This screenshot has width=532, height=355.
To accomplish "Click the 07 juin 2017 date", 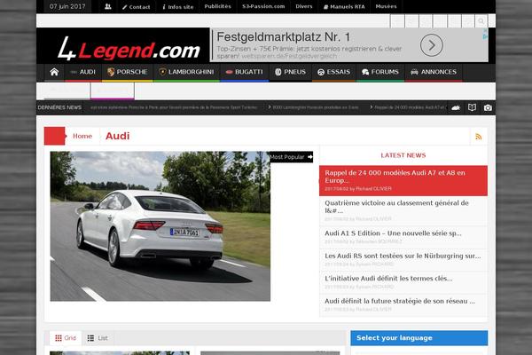I will 67,6.
